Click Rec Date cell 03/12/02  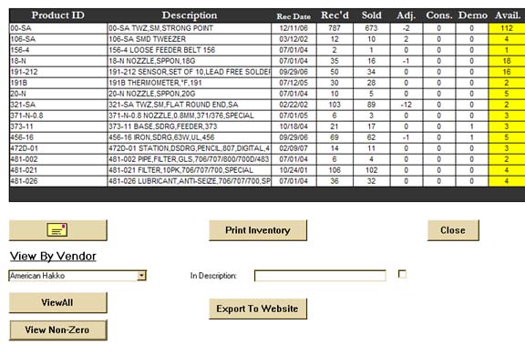(x=293, y=39)
